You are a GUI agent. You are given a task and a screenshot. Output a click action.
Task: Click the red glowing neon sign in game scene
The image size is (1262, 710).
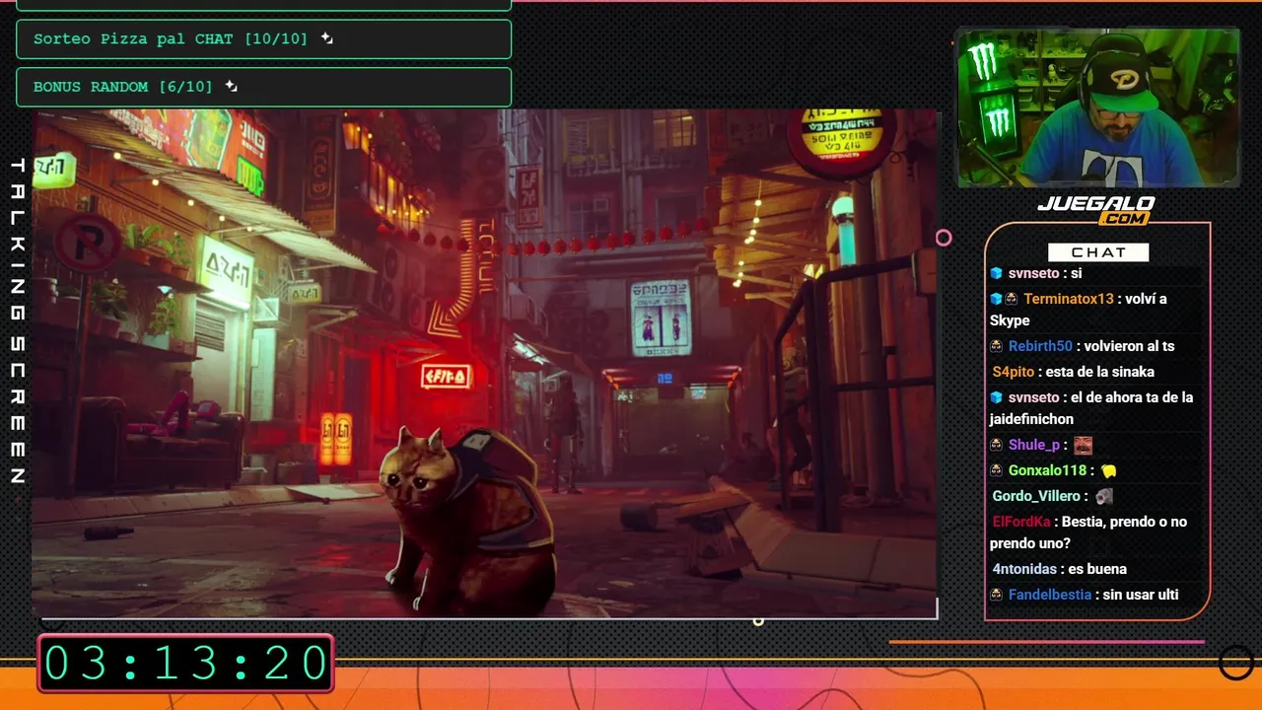(447, 376)
